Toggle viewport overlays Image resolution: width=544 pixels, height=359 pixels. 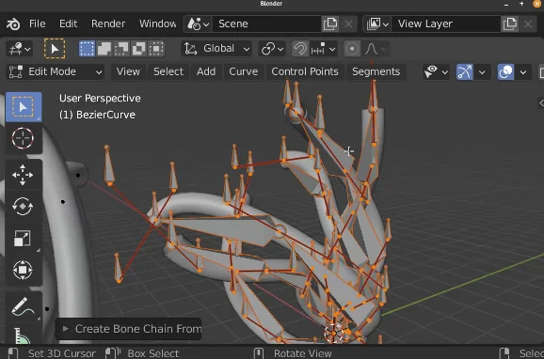(505, 72)
